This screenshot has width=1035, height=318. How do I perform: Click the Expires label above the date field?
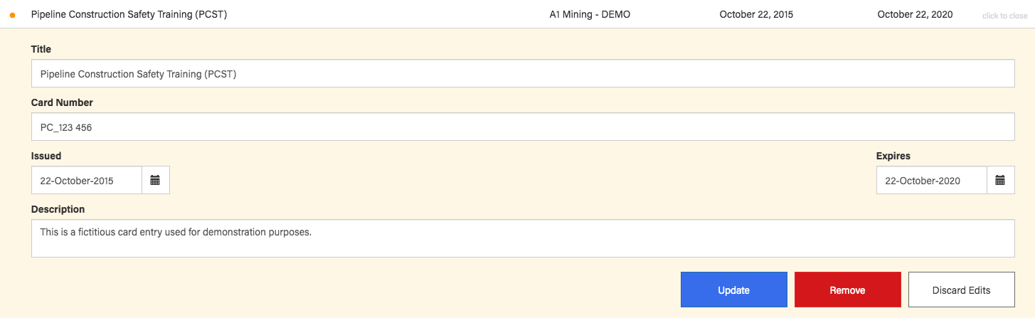pos(893,156)
